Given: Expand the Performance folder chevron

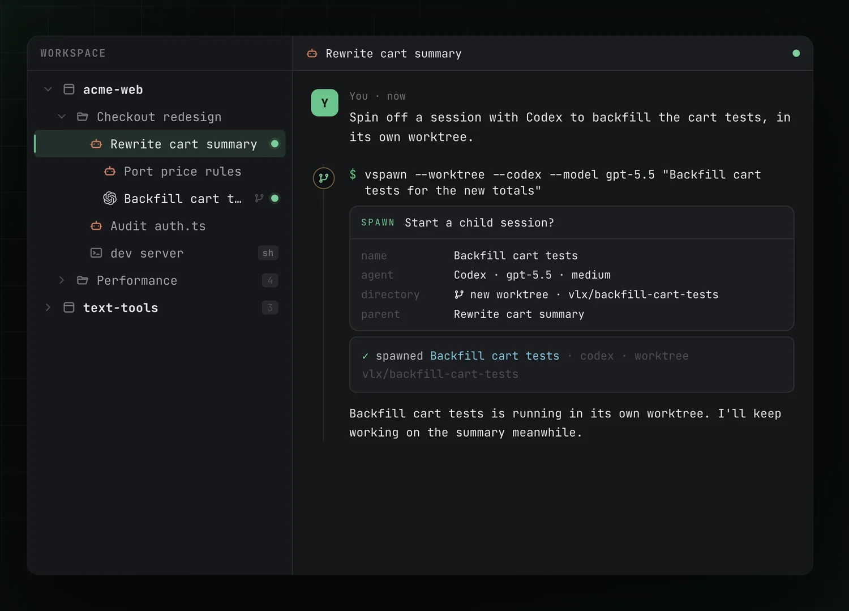Looking at the screenshot, I should click(62, 280).
